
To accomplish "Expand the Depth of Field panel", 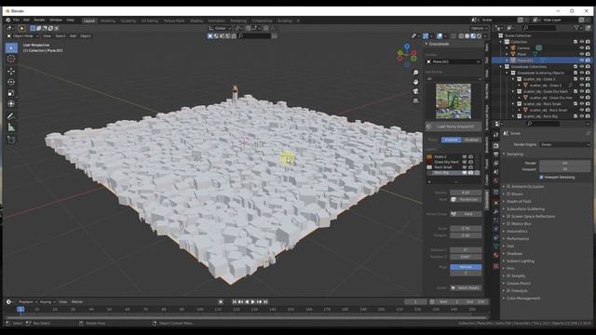I will [x=519, y=202].
